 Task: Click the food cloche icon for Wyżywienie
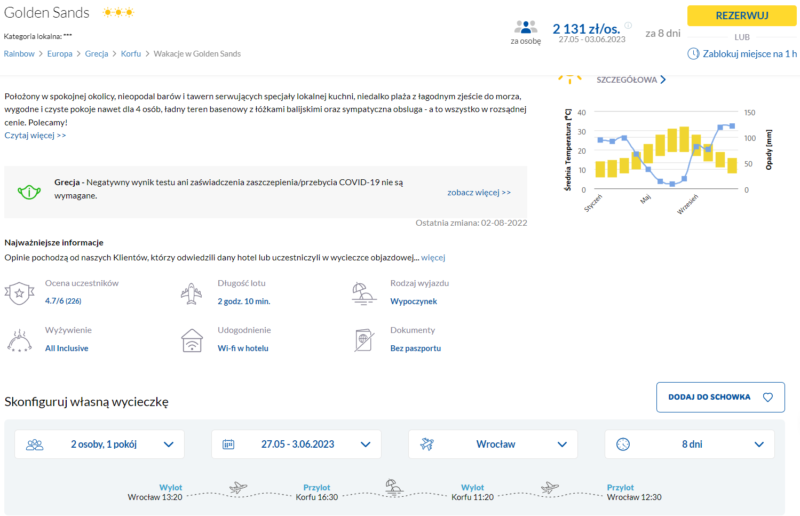pyautogui.click(x=19, y=340)
